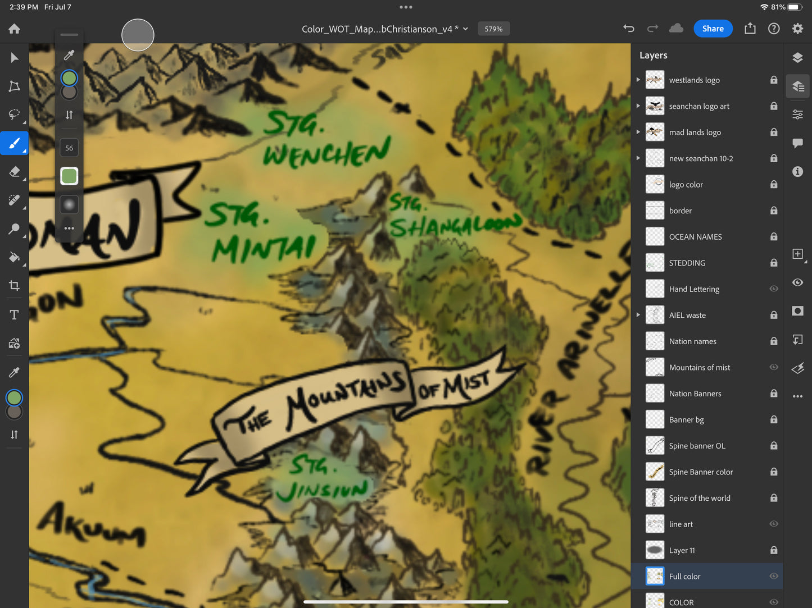This screenshot has width=812, height=608.
Task: Expand the westlands logo layer group
Action: [638, 80]
